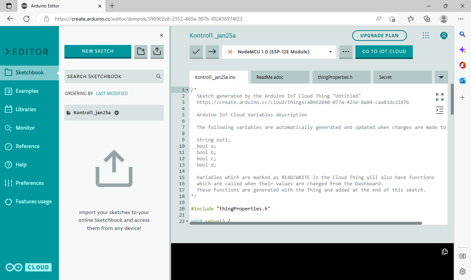
Task: Change ordering via LAST MODIFIED link
Action: pos(112,94)
